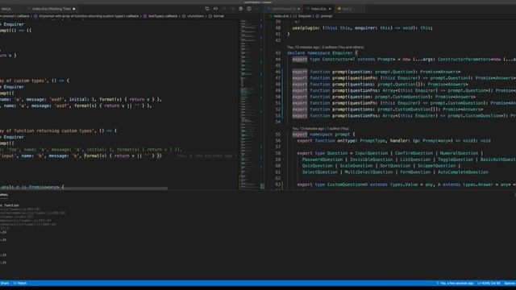Click the 'You, 13 minutes ago | 1 author' code lens
Screen dimensions: 516x290
(321, 129)
